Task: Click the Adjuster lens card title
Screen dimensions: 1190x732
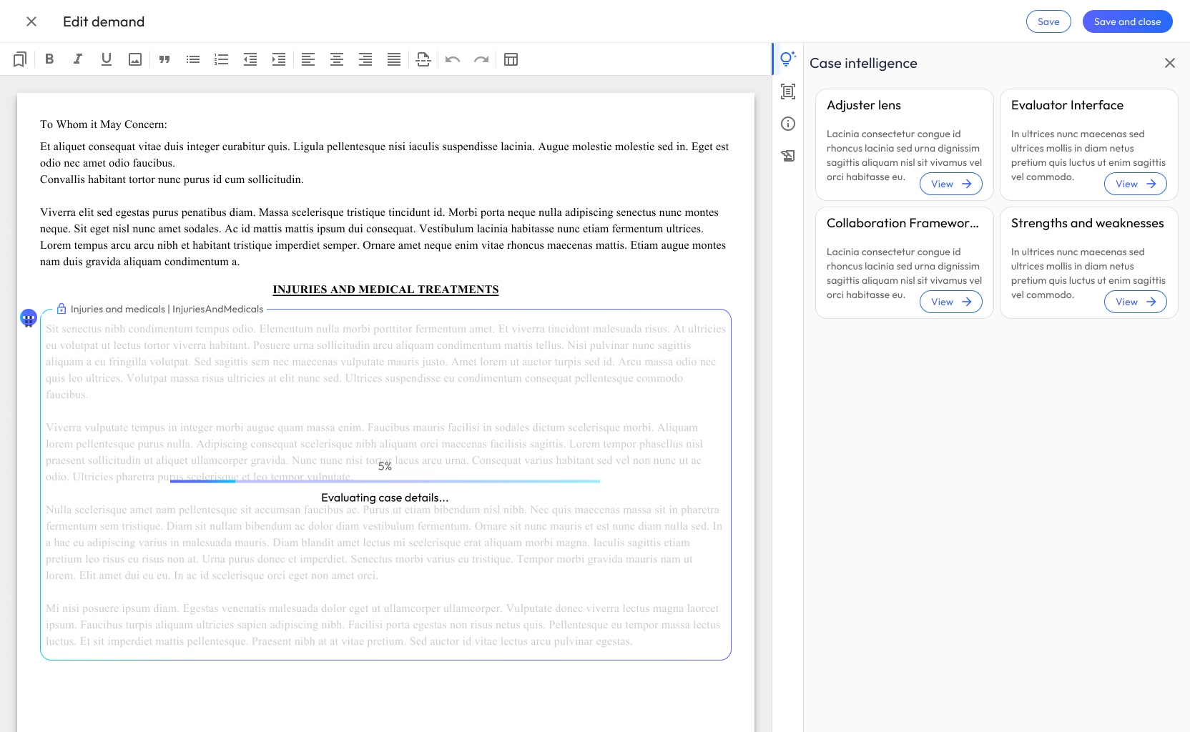Action: tap(864, 105)
